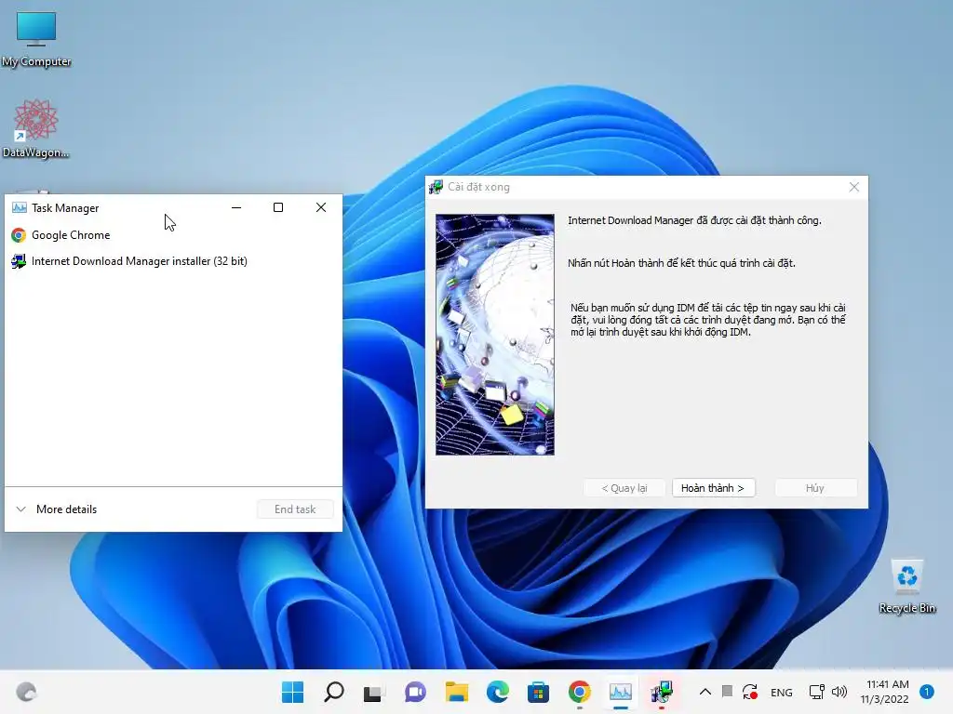Image resolution: width=953 pixels, height=714 pixels.
Task: Maximize the Task Manager window
Action: 278,207
